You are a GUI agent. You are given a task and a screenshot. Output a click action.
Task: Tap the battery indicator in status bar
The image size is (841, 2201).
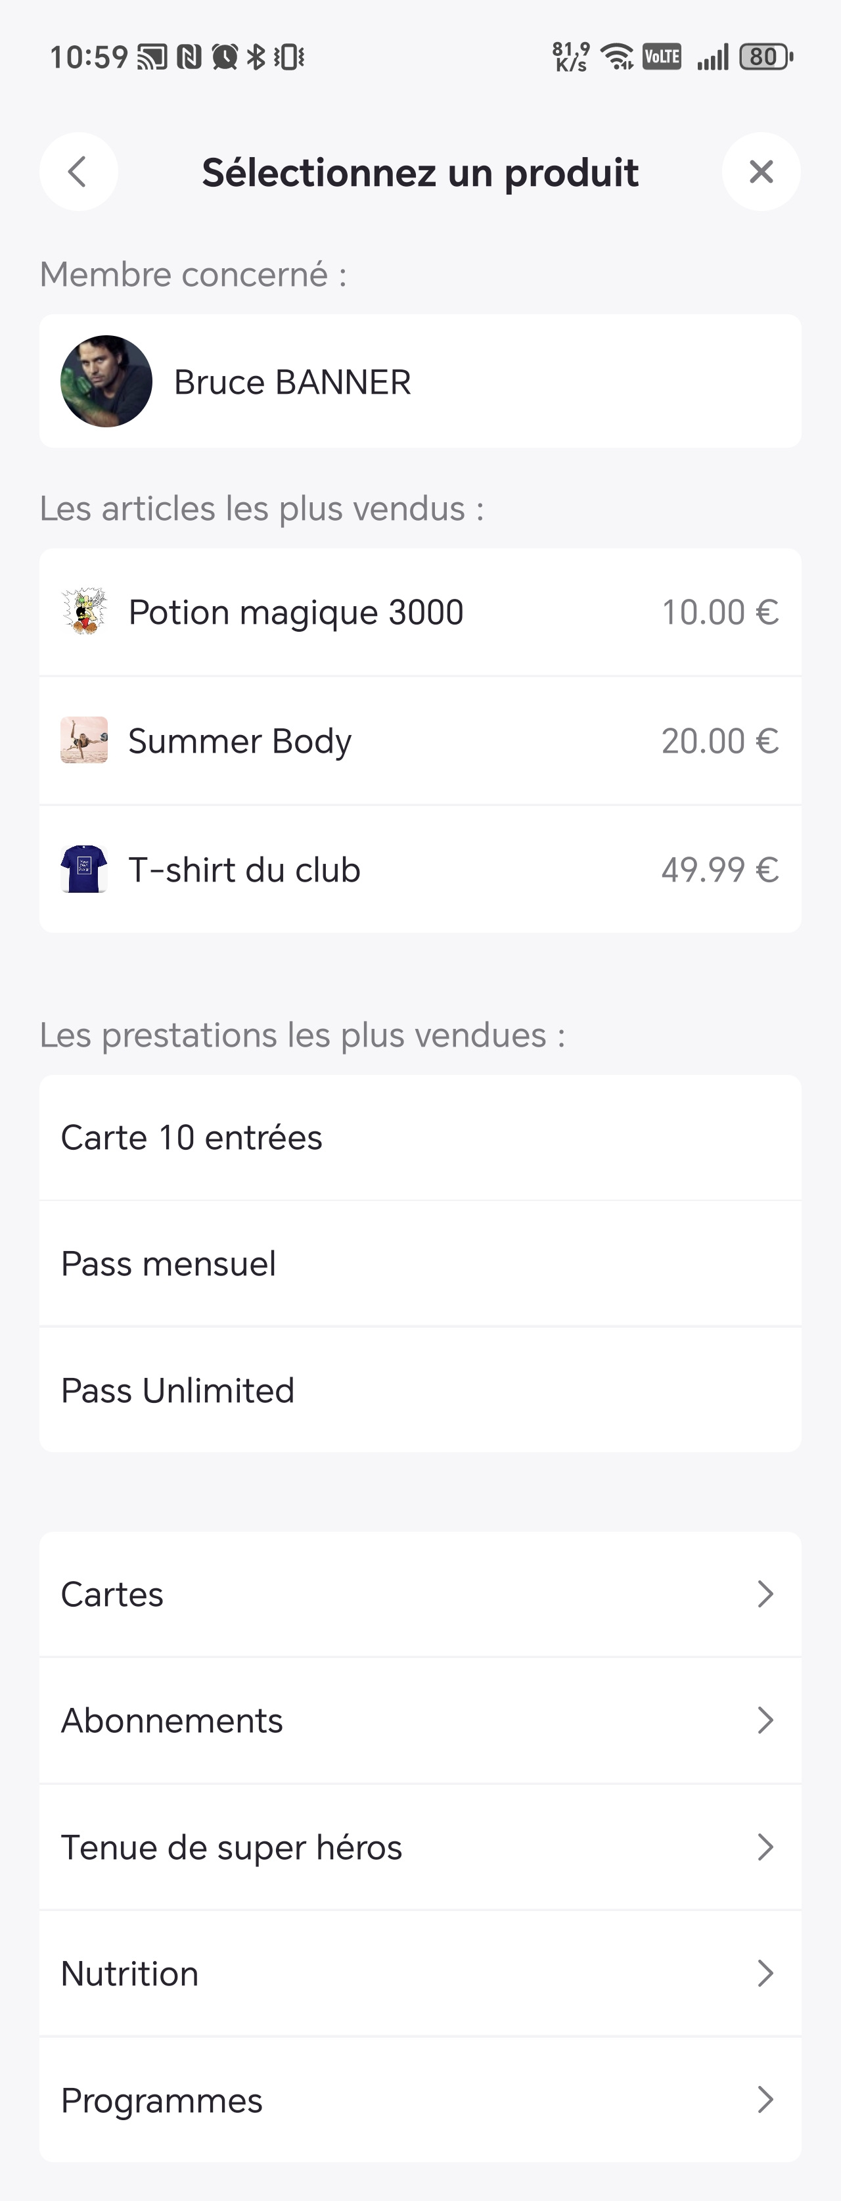tap(765, 57)
